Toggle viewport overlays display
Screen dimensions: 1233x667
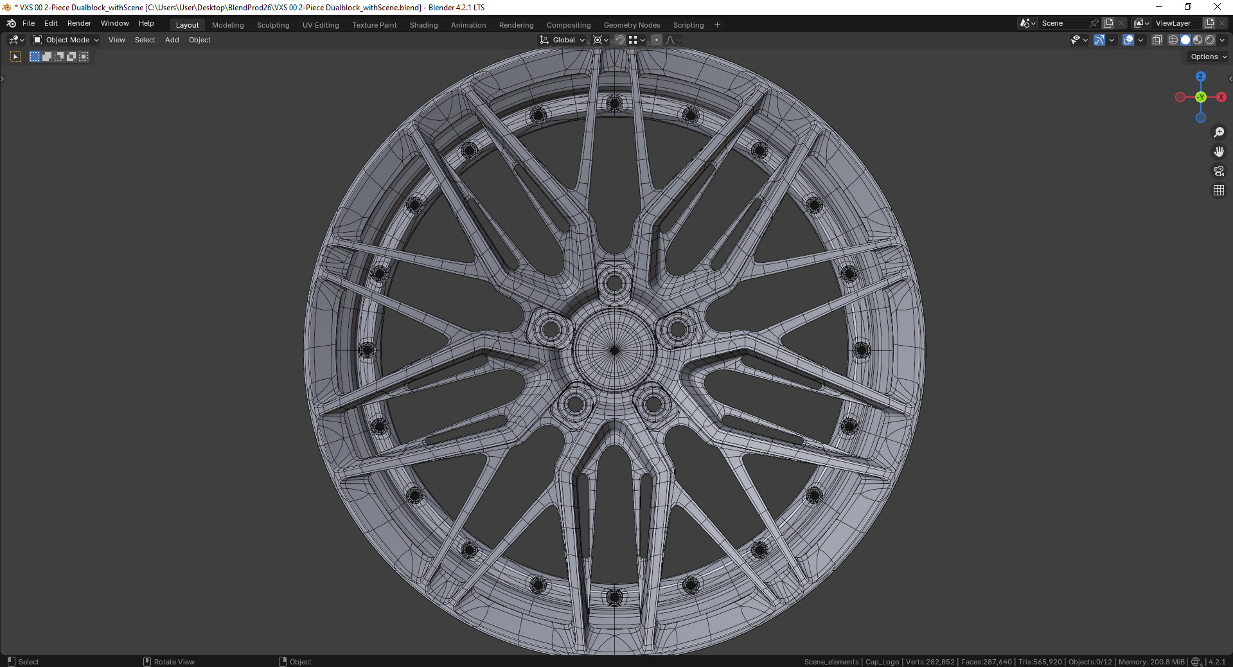tap(1128, 40)
